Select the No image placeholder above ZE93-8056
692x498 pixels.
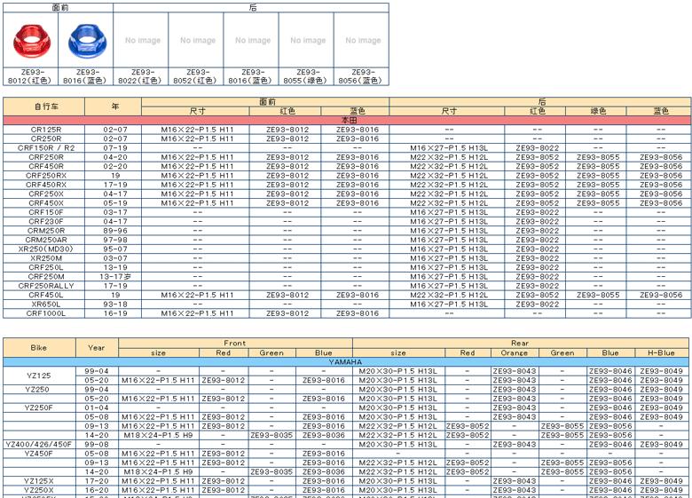tap(363, 40)
